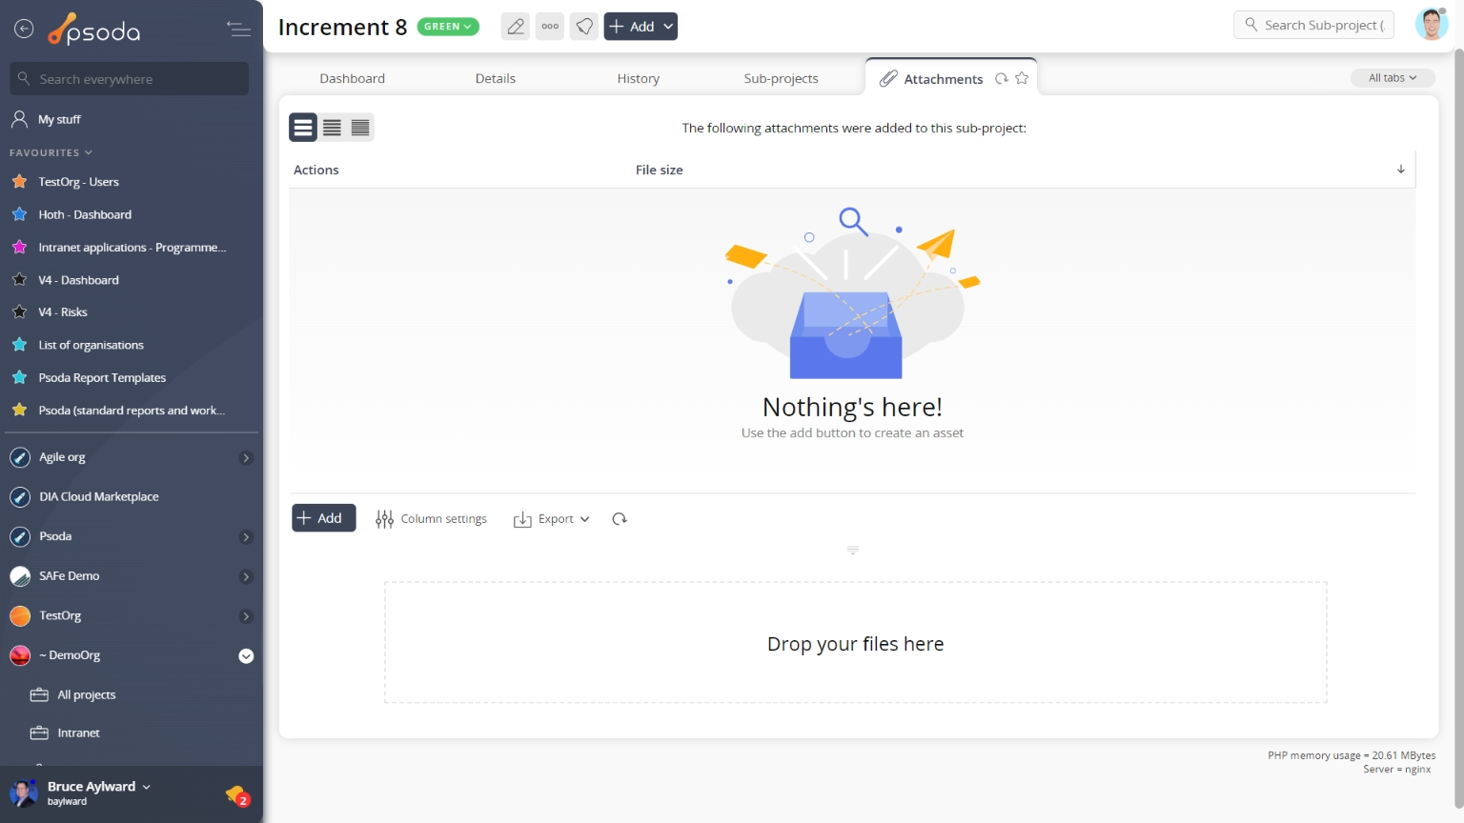
Task: Open My stuff
Action: click(x=59, y=119)
